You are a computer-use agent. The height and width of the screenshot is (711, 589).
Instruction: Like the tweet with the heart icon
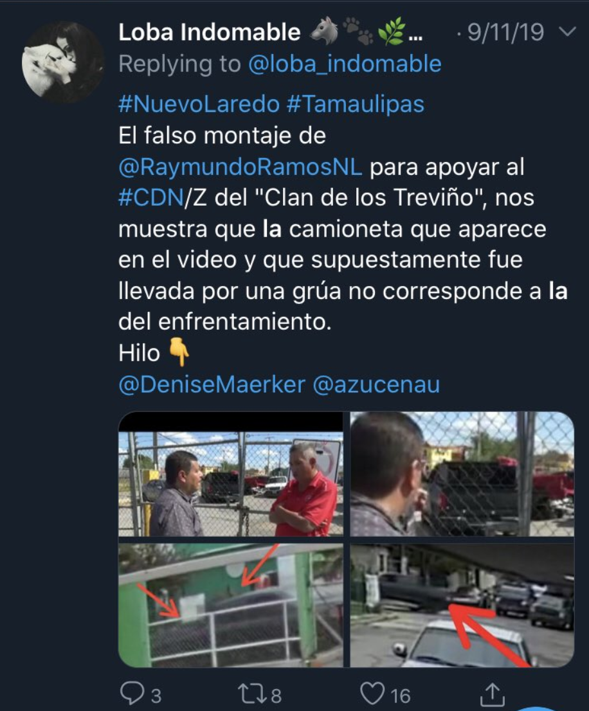pyautogui.click(x=372, y=693)
